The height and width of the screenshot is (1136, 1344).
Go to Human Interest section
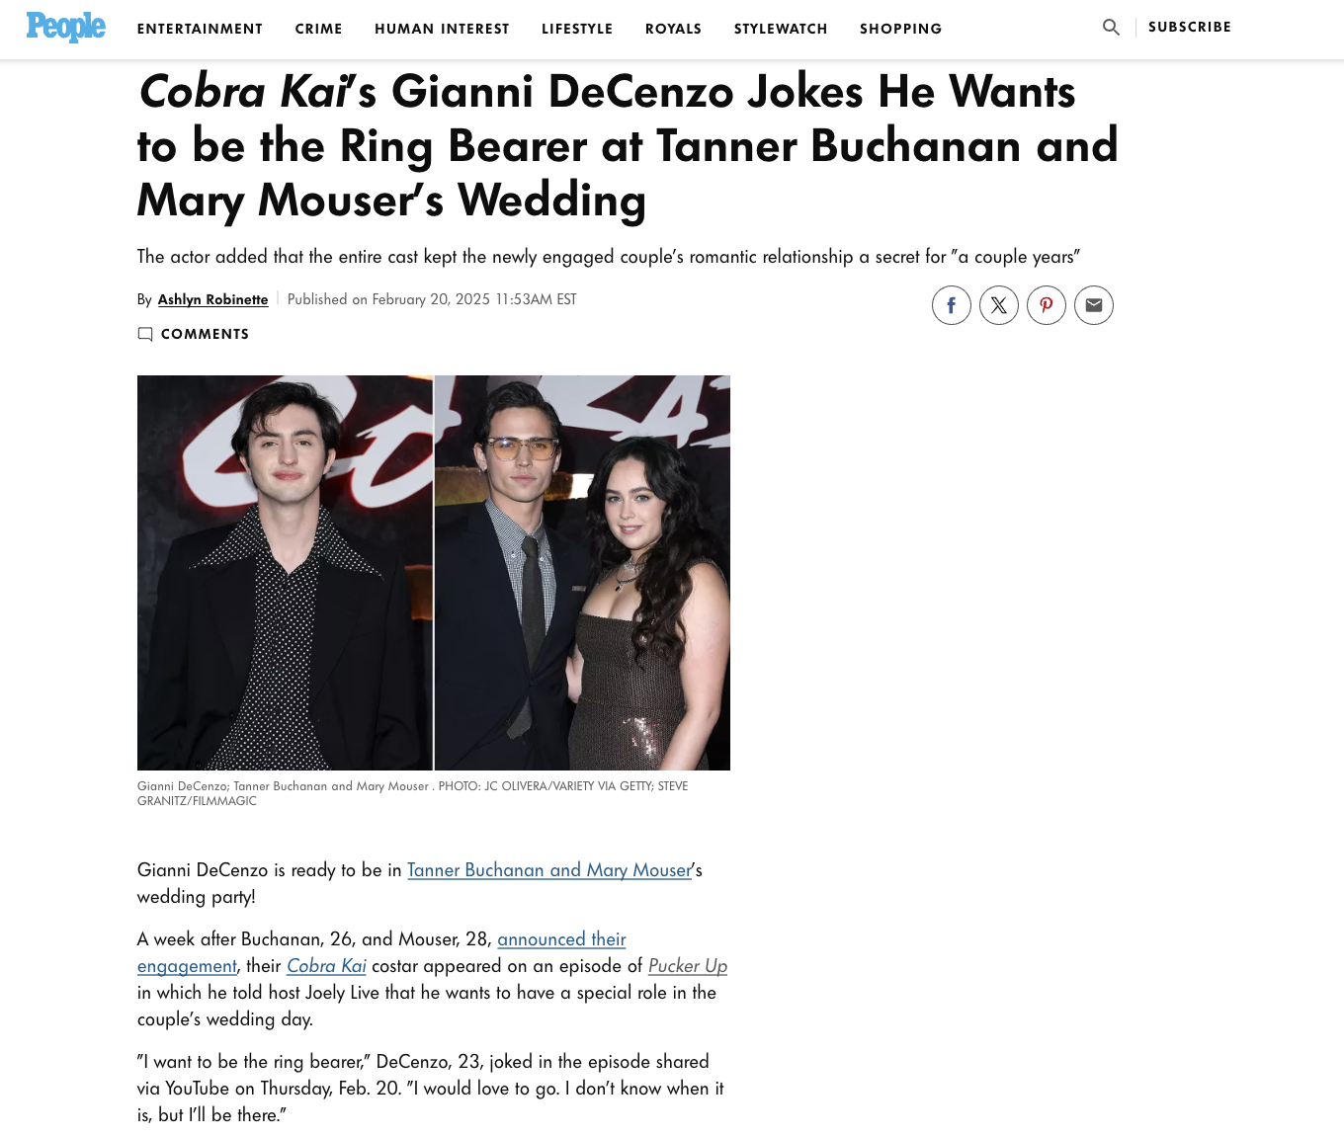[x=442, y=29]
